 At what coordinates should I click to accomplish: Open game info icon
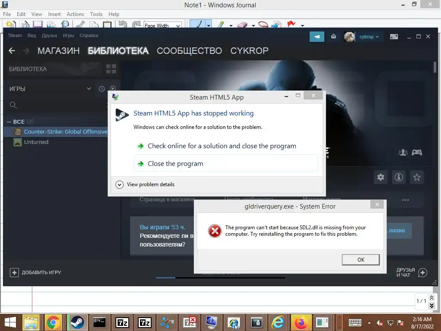coord(399,177)
